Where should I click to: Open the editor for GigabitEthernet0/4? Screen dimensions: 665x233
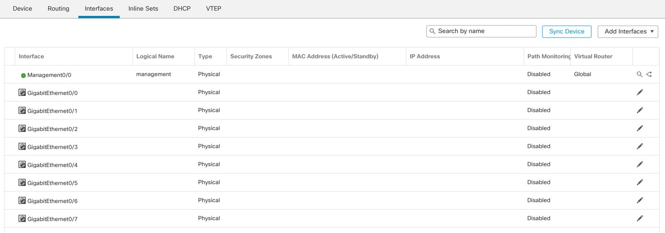coord(640,164)
